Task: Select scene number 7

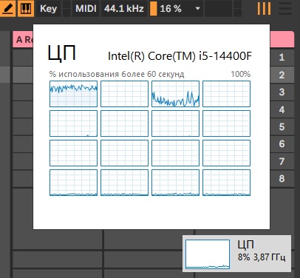Action: point(282,161)
